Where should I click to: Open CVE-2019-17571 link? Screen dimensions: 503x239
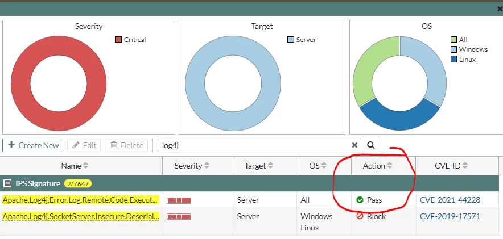[x=450, y=217]
